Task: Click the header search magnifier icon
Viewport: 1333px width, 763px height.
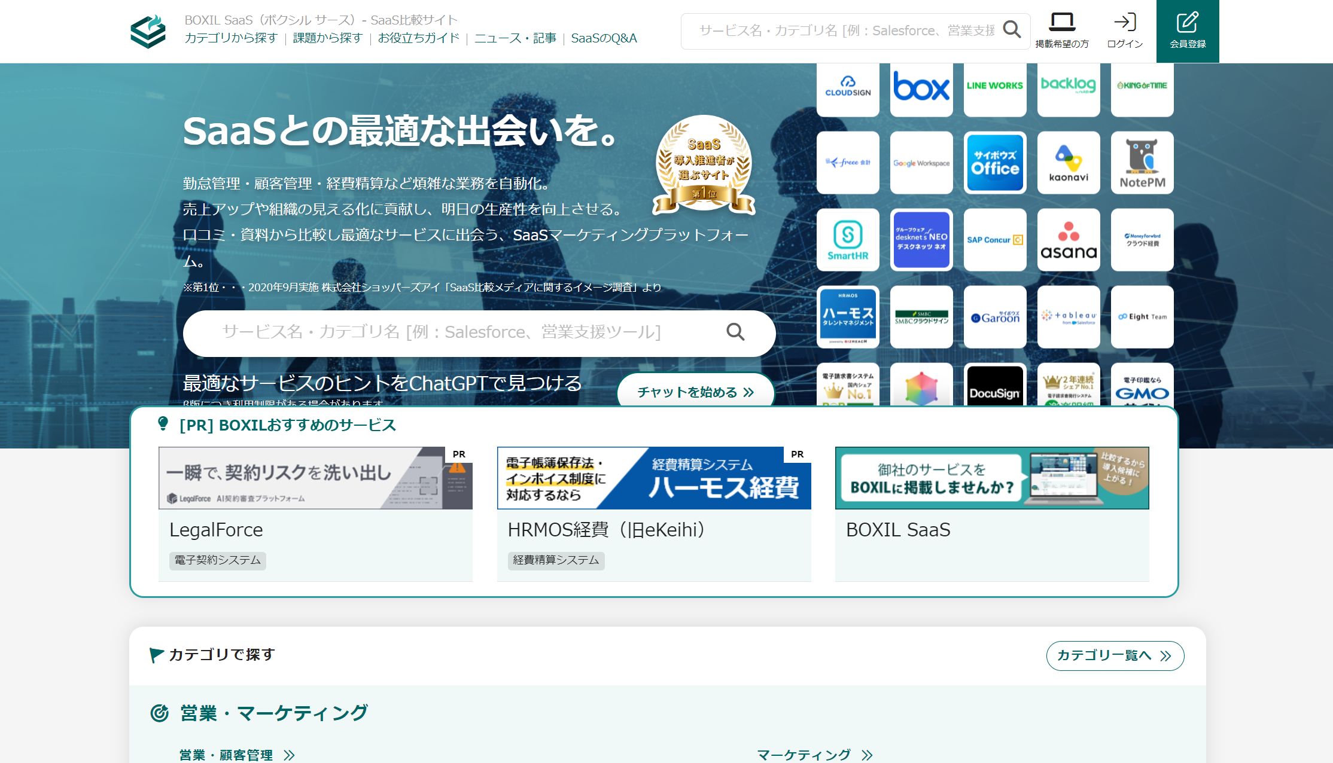Action: (x=1012, y=30)
